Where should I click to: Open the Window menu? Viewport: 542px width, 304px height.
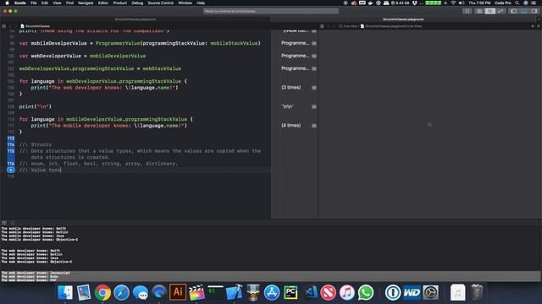pos(185,3)
